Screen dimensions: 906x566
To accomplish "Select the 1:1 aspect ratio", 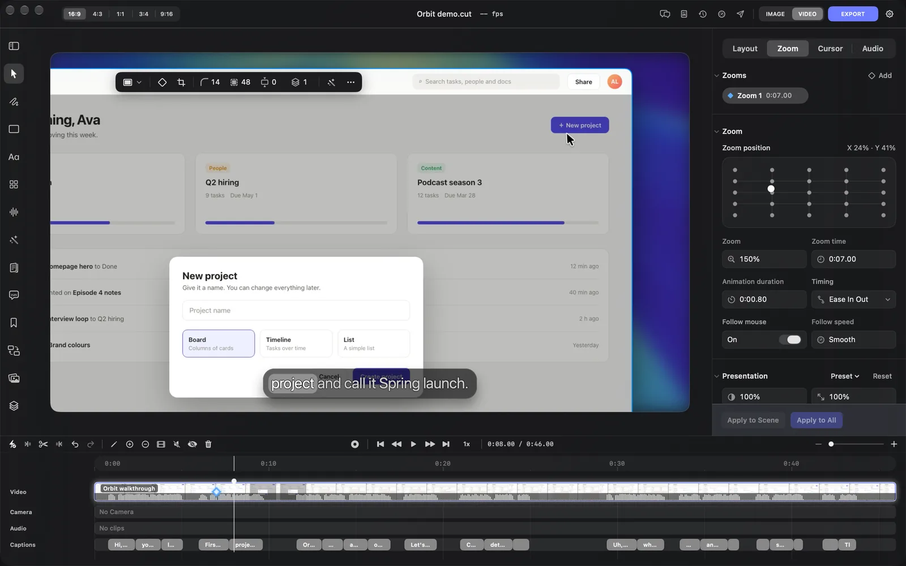I will point(121,14).
